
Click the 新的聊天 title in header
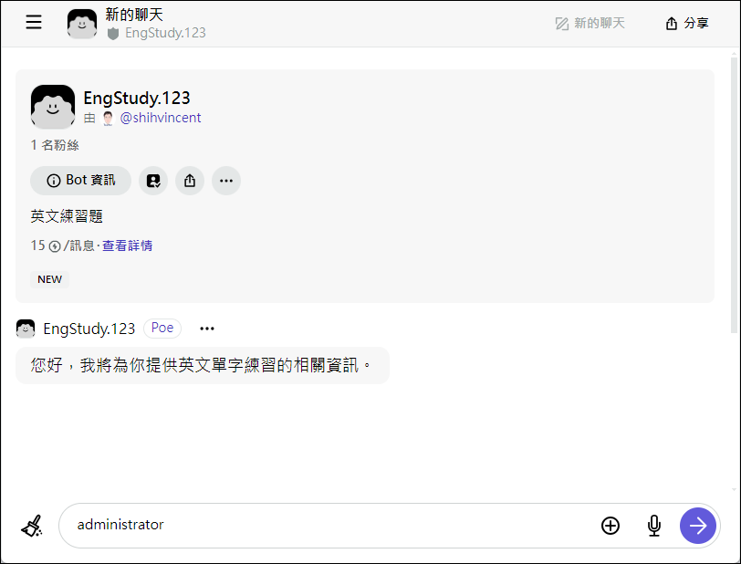point(134,15)
